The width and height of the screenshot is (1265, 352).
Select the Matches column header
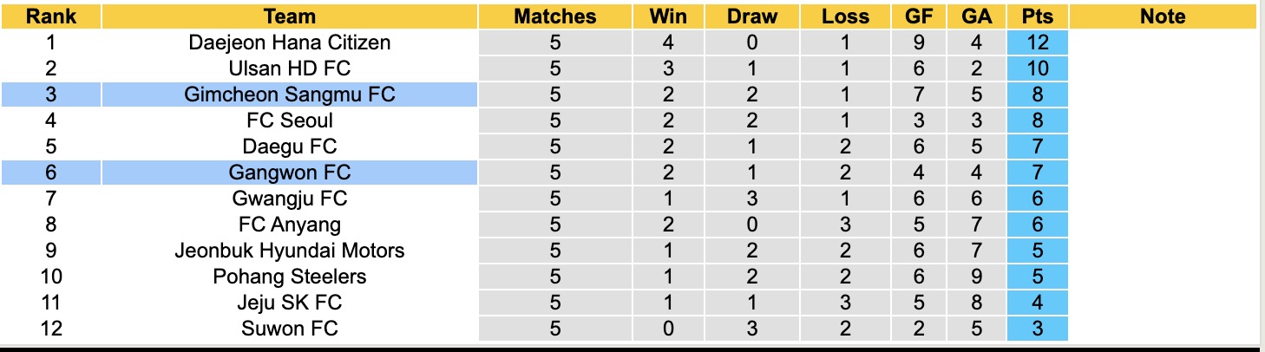pyautogui.click(x=554, y=16)
